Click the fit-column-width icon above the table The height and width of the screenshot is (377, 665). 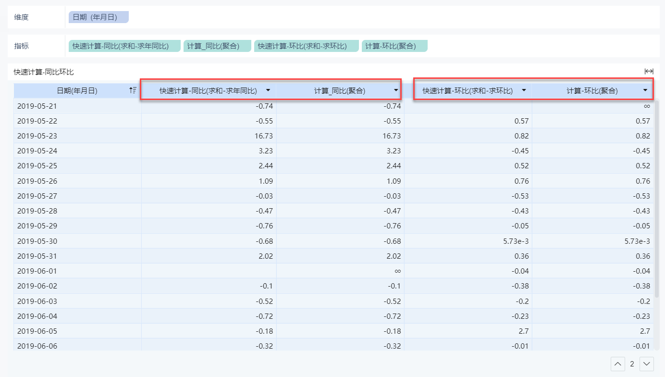(649, 71)
